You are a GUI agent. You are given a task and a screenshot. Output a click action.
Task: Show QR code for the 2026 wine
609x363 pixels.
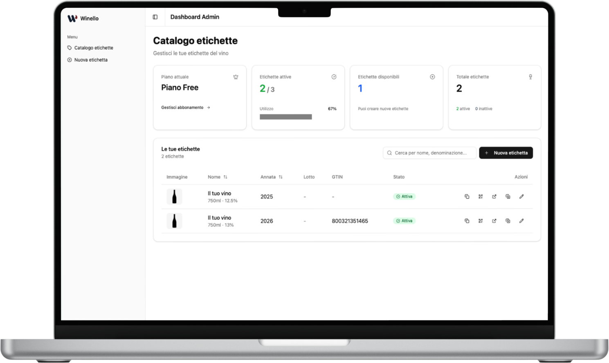coord(481,221)
